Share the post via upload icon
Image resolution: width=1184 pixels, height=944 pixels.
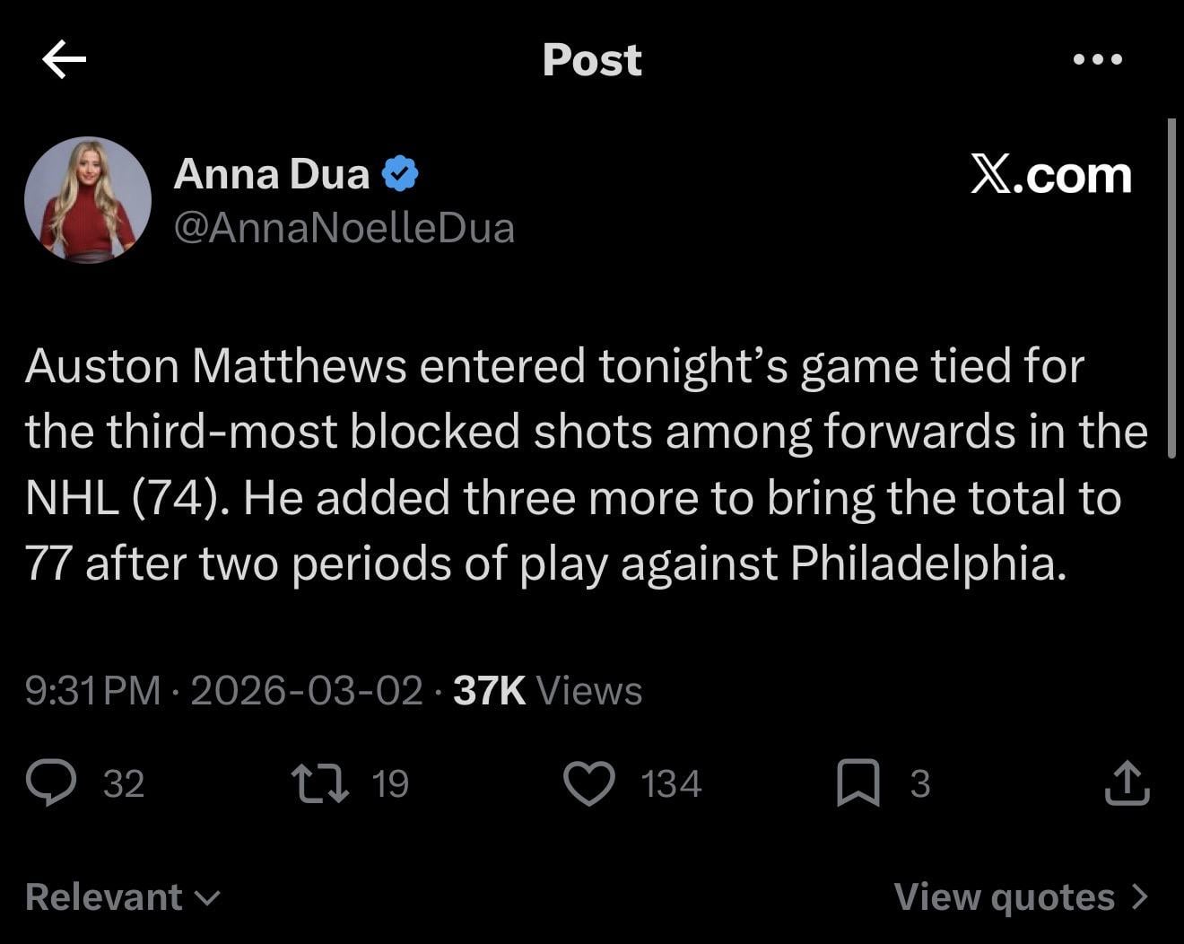point(1127,782)
